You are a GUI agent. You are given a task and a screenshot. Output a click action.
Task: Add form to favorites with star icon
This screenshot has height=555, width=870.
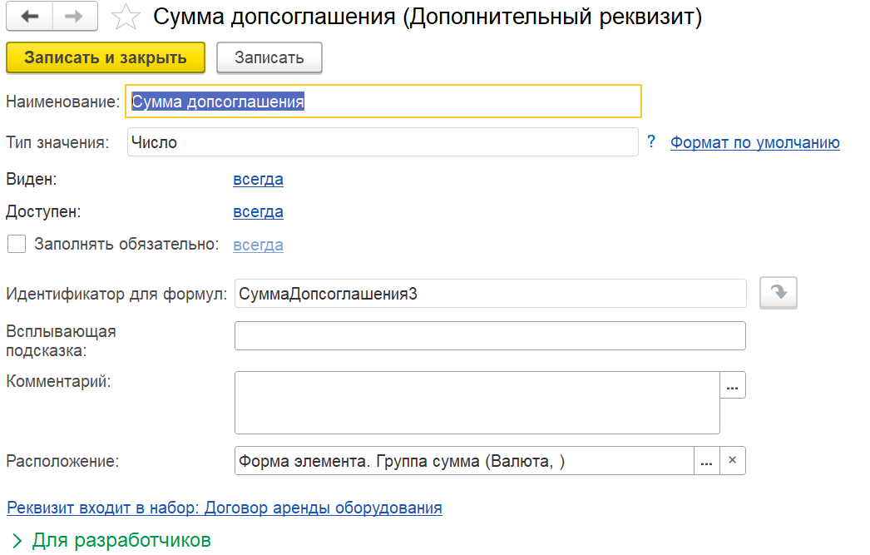(x=125, y=17)
